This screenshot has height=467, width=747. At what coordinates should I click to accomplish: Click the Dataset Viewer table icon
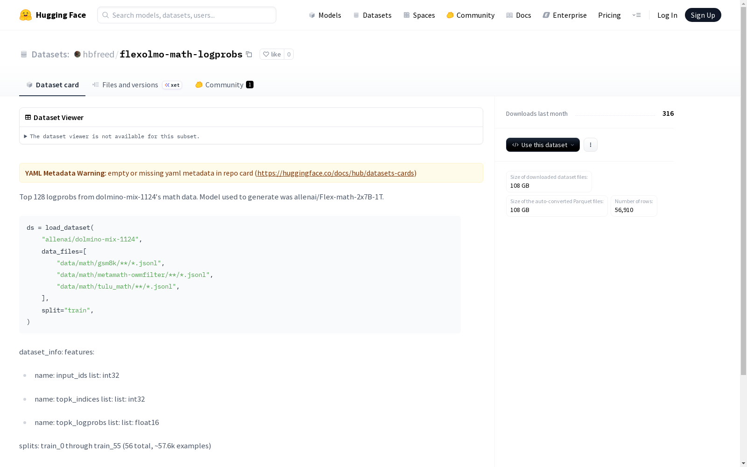pos(28,117)
